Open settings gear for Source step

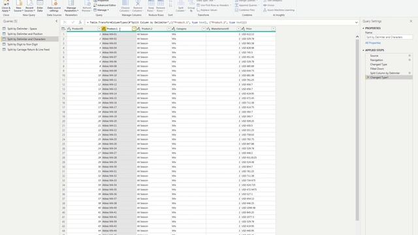(x=410, y=55)
